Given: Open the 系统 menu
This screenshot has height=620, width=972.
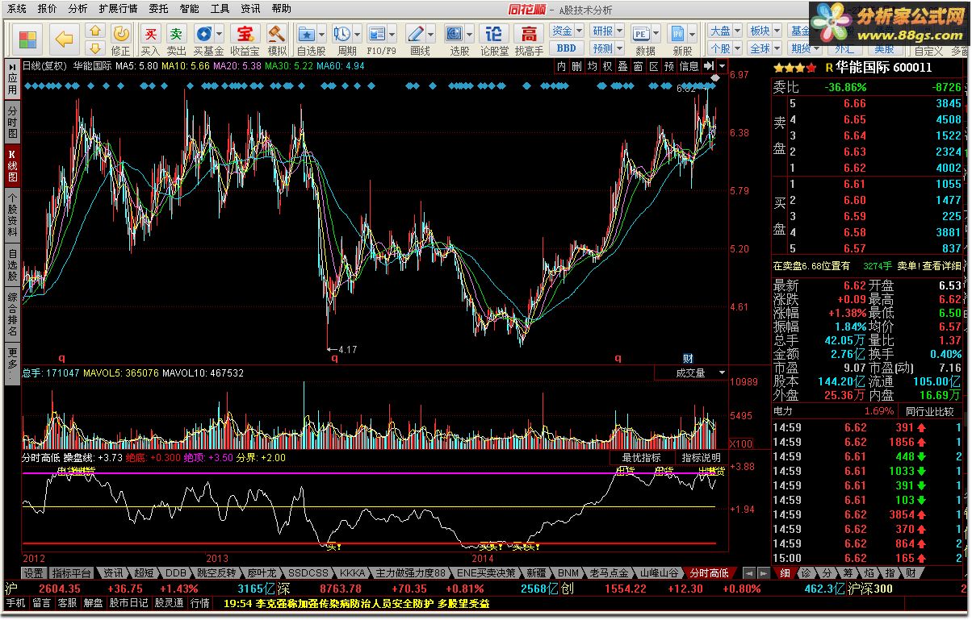Looking at the screenshot, I should [x=17, y=9].
